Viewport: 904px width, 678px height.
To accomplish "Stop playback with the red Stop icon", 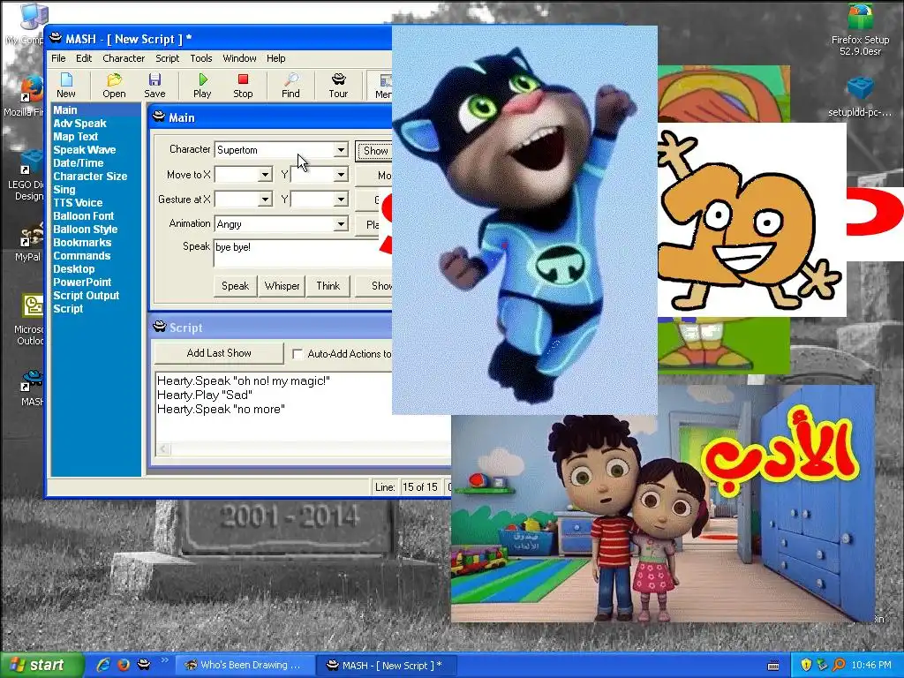I will [243, 86].
